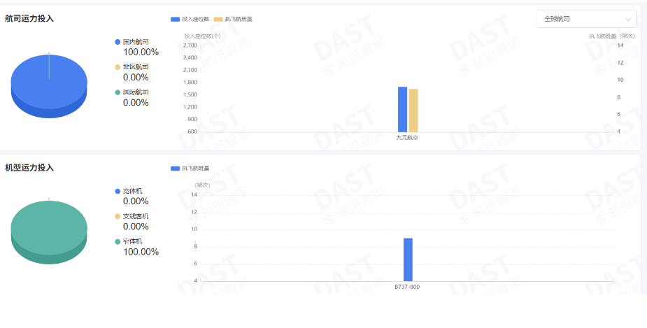This screenshot has height=328, width=647.
Task: Click the green 国际航司 legend dot
Action: [x=118, y=92]
